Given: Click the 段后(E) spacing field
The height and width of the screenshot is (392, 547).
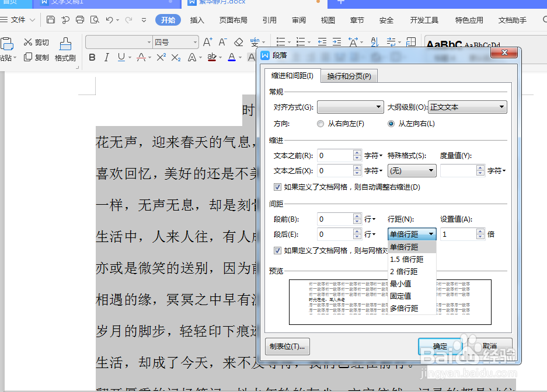Looking at the screenshot, I should click(335, 234).
